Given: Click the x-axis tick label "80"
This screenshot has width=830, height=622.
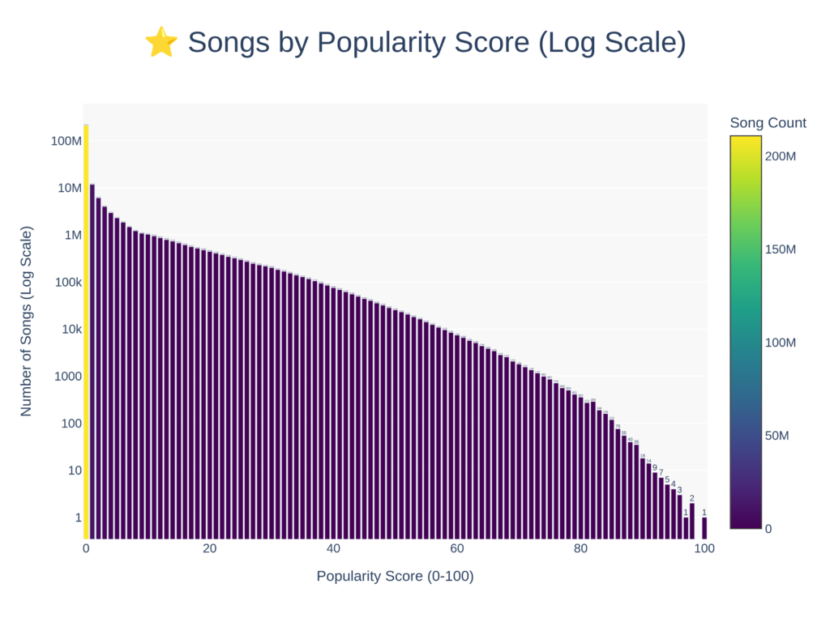Looking at the screenshot, I should tap(580, 549).
